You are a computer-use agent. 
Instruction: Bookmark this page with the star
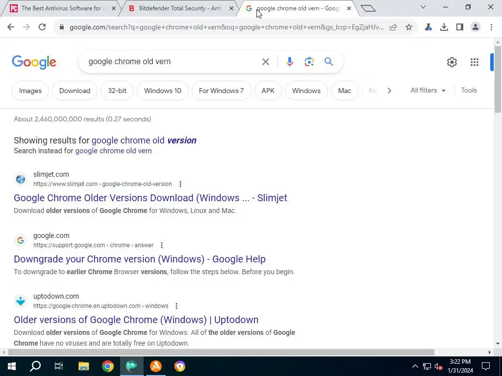tap(409, 27)
